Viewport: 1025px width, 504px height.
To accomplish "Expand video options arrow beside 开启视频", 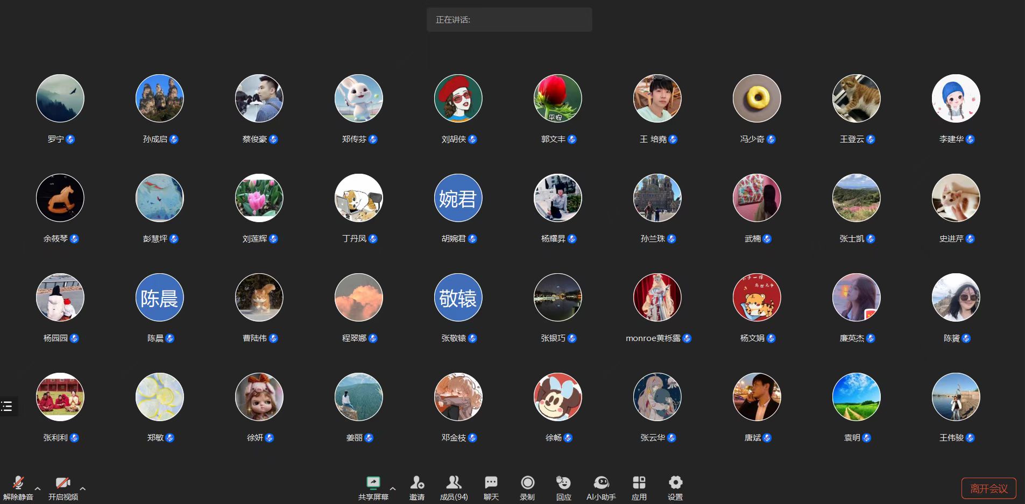I will 83,488.
